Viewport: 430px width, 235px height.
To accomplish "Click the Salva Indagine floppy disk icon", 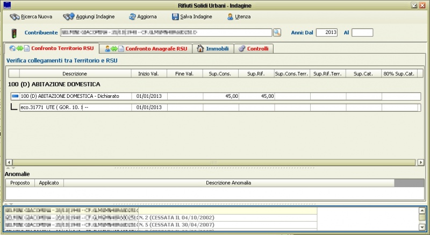I will tap(175, 17).
